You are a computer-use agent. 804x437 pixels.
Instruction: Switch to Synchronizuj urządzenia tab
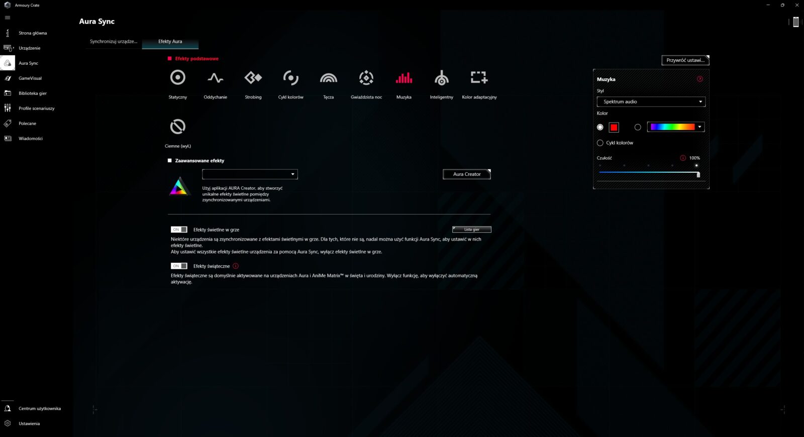click(x=114, y=42)
